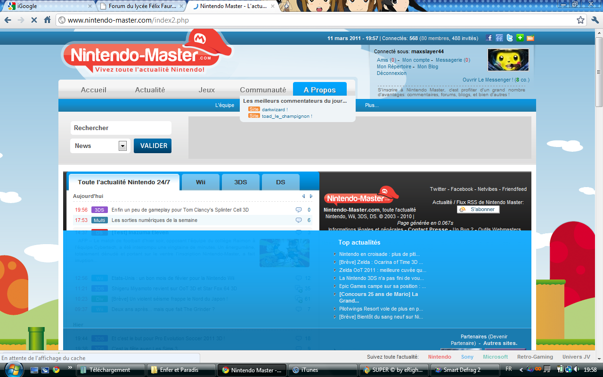Open the Actualité menu
603x377 pixels.
(x=150, y=90)
